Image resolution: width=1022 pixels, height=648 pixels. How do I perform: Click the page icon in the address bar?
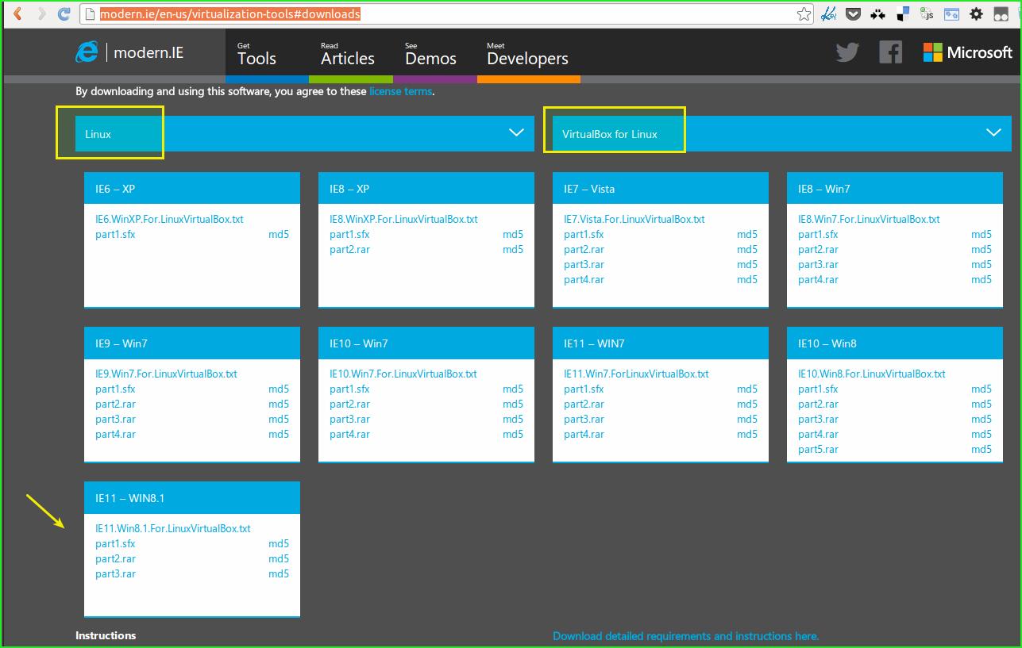click(89, 14)
